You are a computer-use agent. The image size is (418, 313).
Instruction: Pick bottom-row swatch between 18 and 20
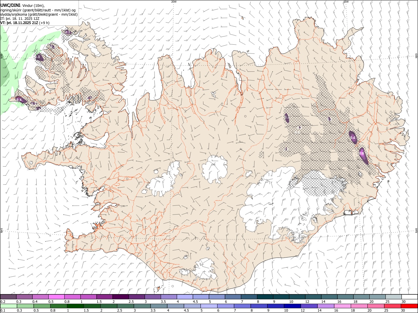click(x=360, y=306)
